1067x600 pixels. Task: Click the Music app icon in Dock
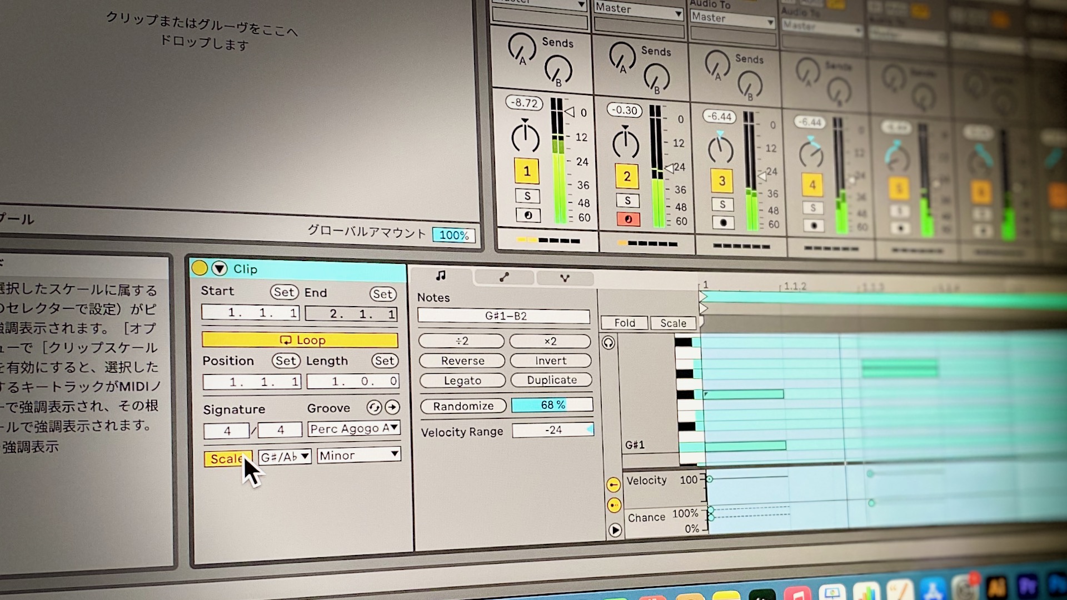[797, 593]
